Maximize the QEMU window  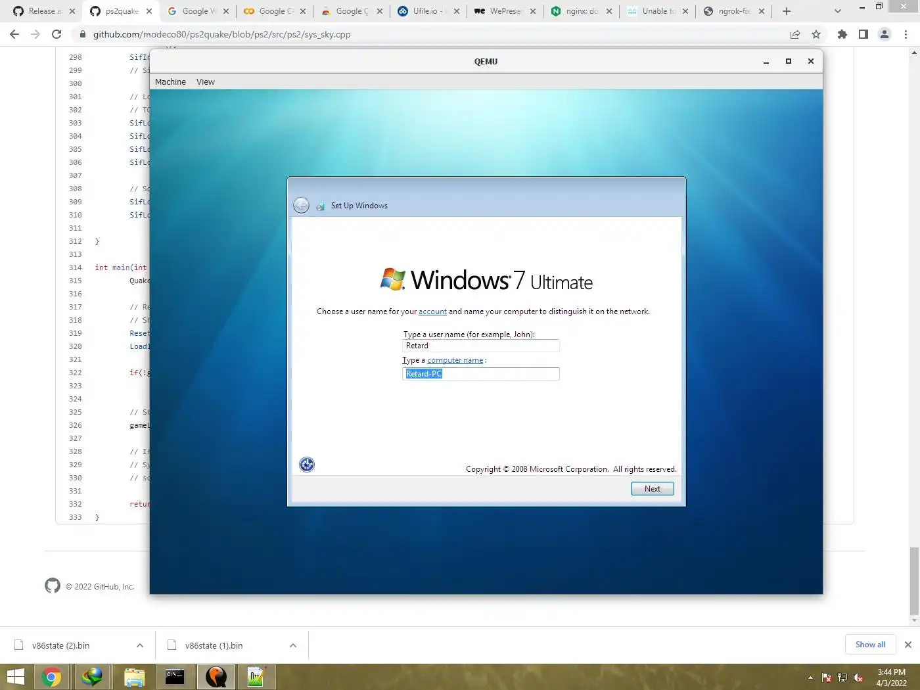[x=789, y=61]
